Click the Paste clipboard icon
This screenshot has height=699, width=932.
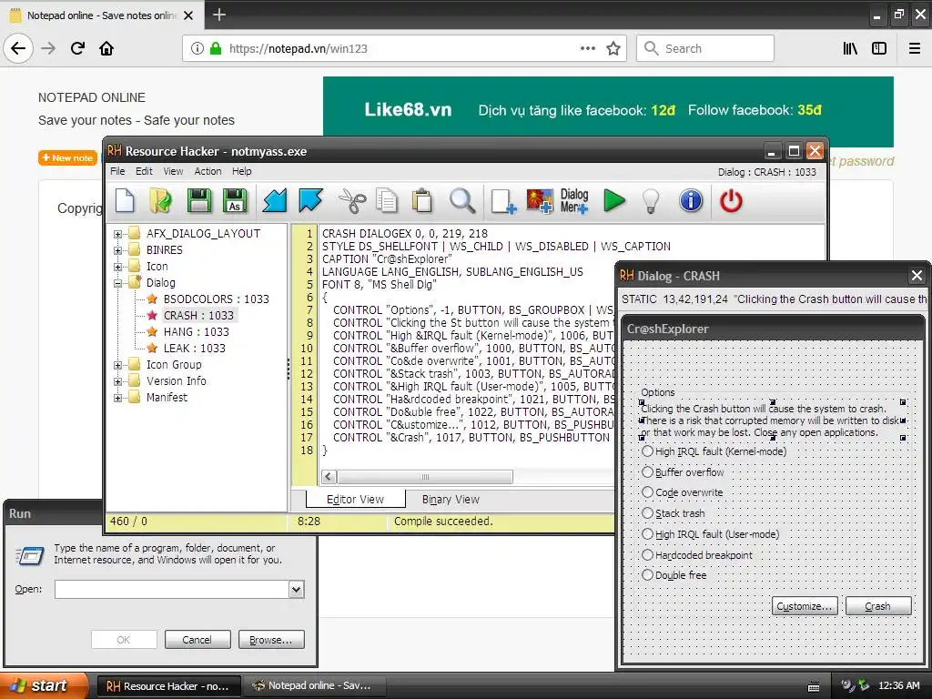(422, 201)
